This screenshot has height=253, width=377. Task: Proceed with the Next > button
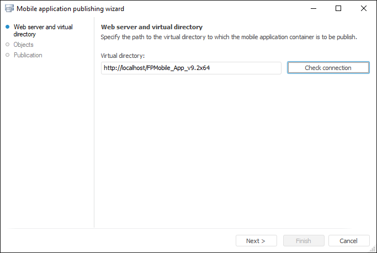click(x=256, y=241)
